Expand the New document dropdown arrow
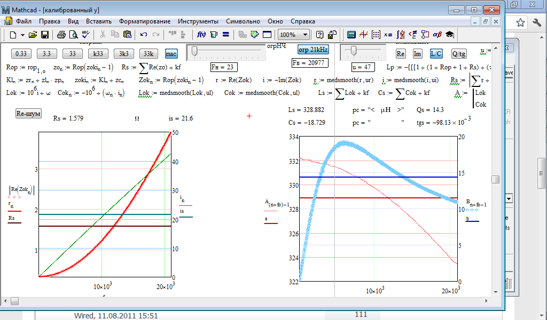 point(22,35)
